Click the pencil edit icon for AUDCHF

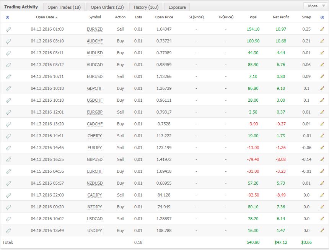pos(322,41)
